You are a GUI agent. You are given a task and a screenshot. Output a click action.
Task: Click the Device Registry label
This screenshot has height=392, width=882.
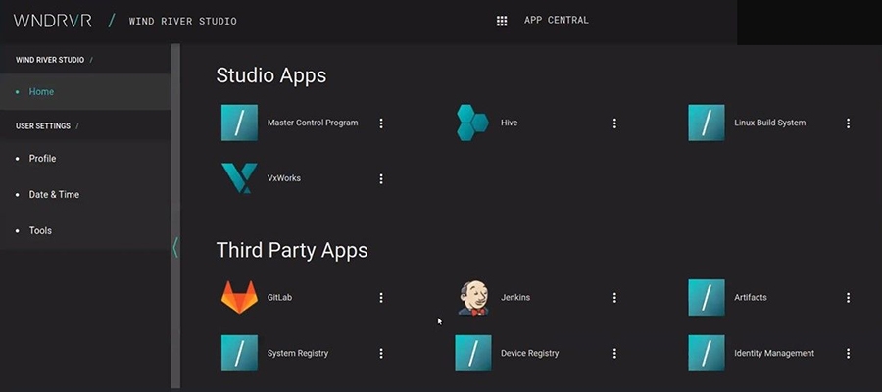coord(530,353)
